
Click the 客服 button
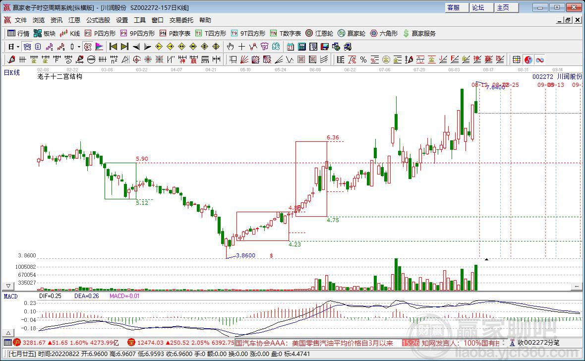click(454, 7)
